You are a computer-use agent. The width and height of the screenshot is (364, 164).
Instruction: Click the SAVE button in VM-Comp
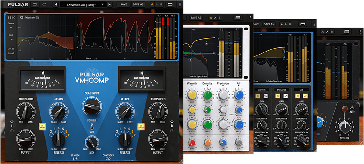click(124, 4)
